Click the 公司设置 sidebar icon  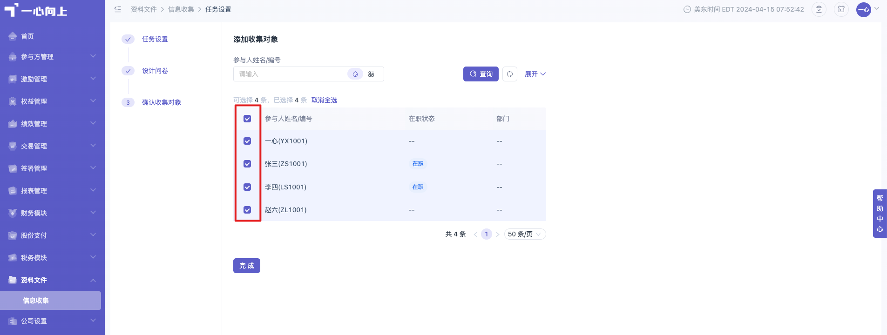[13, 321]
